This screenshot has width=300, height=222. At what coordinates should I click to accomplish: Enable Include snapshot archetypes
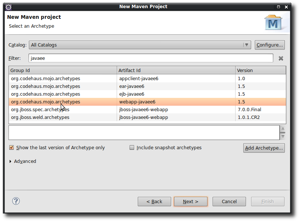pos(132,147)
